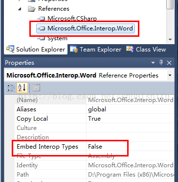The image size is (178, 182).
Task: Click the References folder icon
Action: click(32, 9)
